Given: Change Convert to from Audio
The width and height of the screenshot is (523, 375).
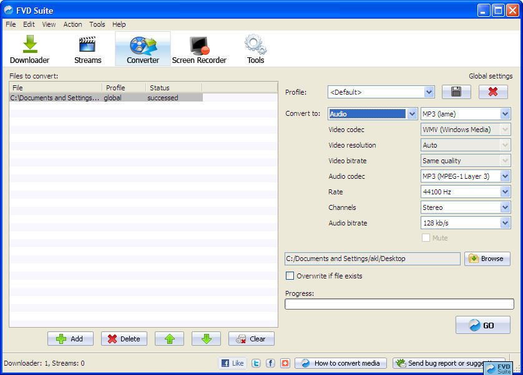Looking at the screenshot, I should point(412,113).
